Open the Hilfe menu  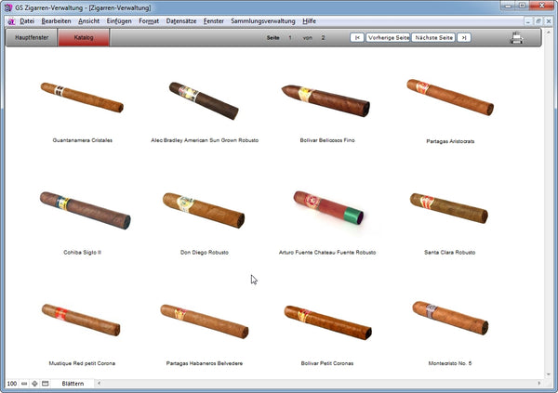tap(310, 21)
